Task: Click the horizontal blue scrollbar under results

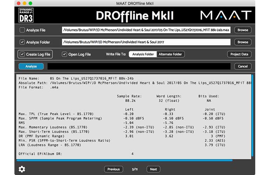Action: (x=124, y=160)
